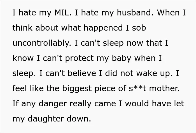Click the word "uncontrollably"
Image resolution: width=196 pixels, height=133 pixels.
point(41,43)
